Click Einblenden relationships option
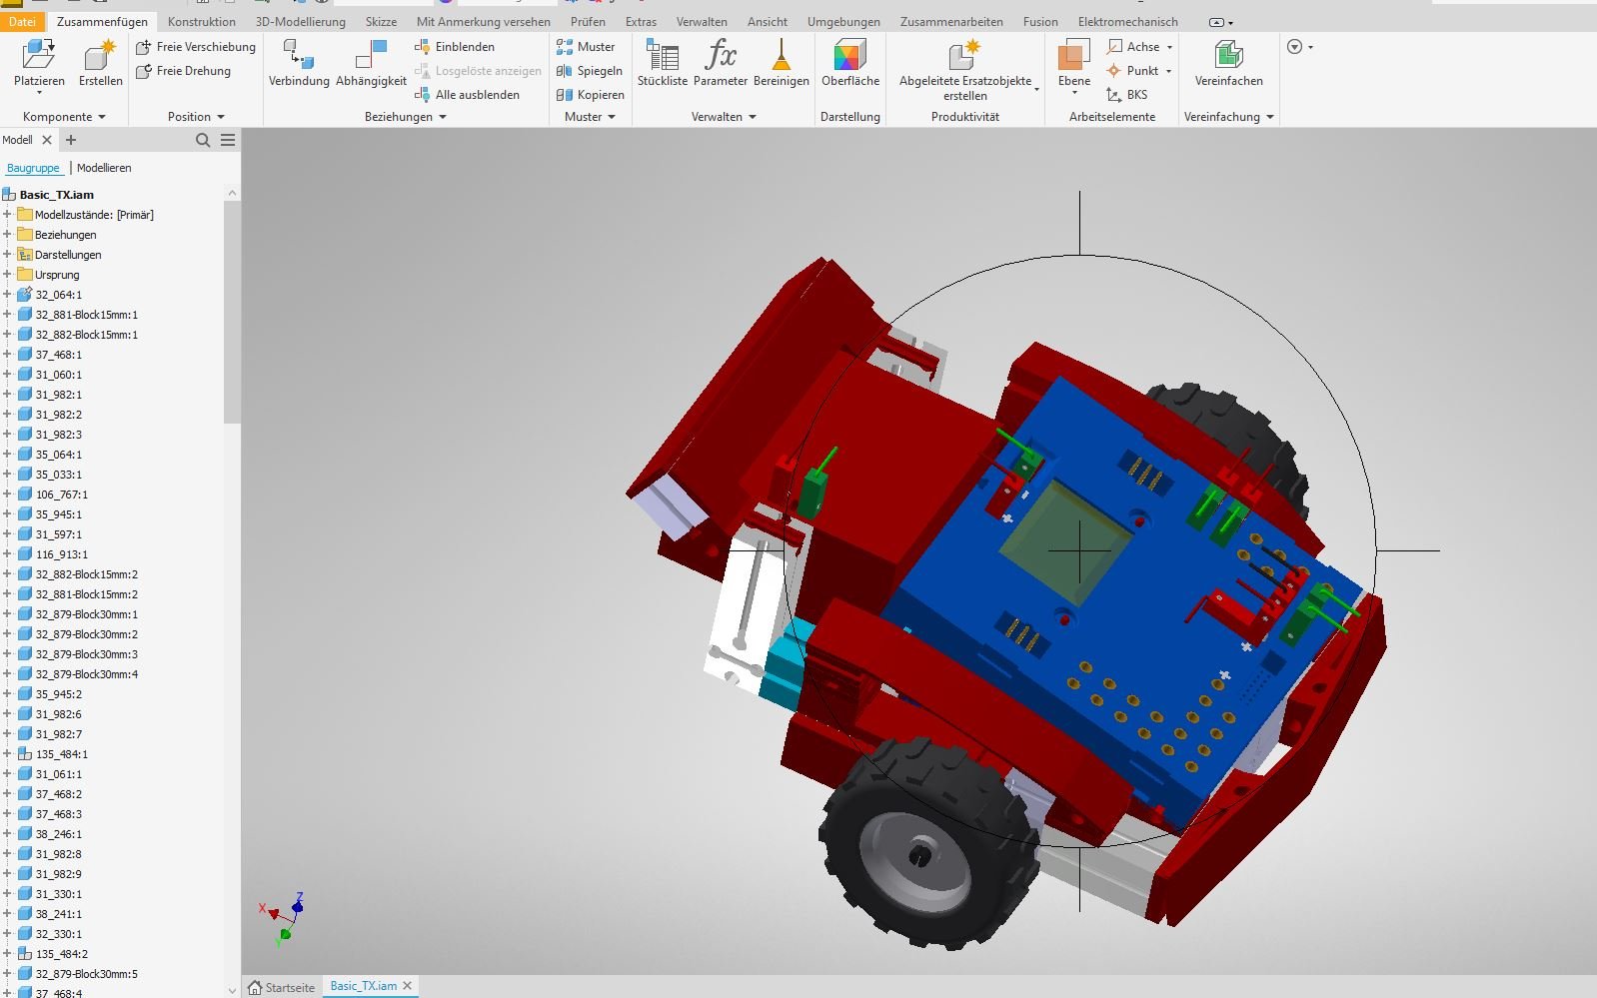The width and height of the screenshot is (1597, 998). pos(455,47)
